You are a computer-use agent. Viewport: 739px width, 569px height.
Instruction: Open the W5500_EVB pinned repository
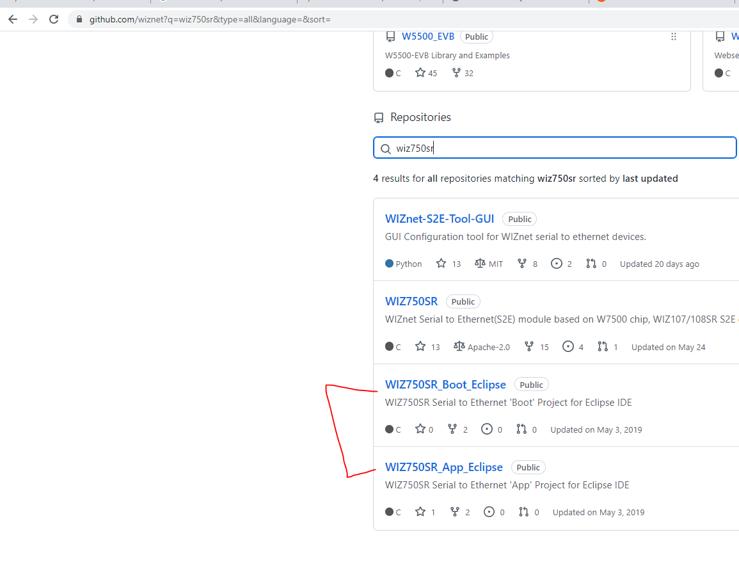[428, 36]
